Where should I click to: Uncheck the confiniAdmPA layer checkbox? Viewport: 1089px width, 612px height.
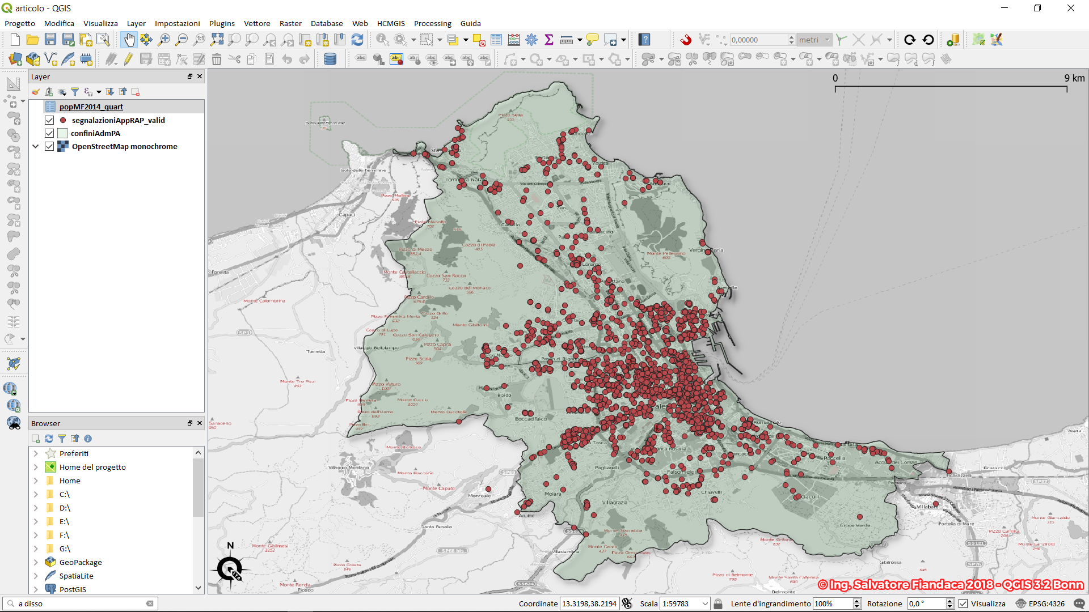49,133
